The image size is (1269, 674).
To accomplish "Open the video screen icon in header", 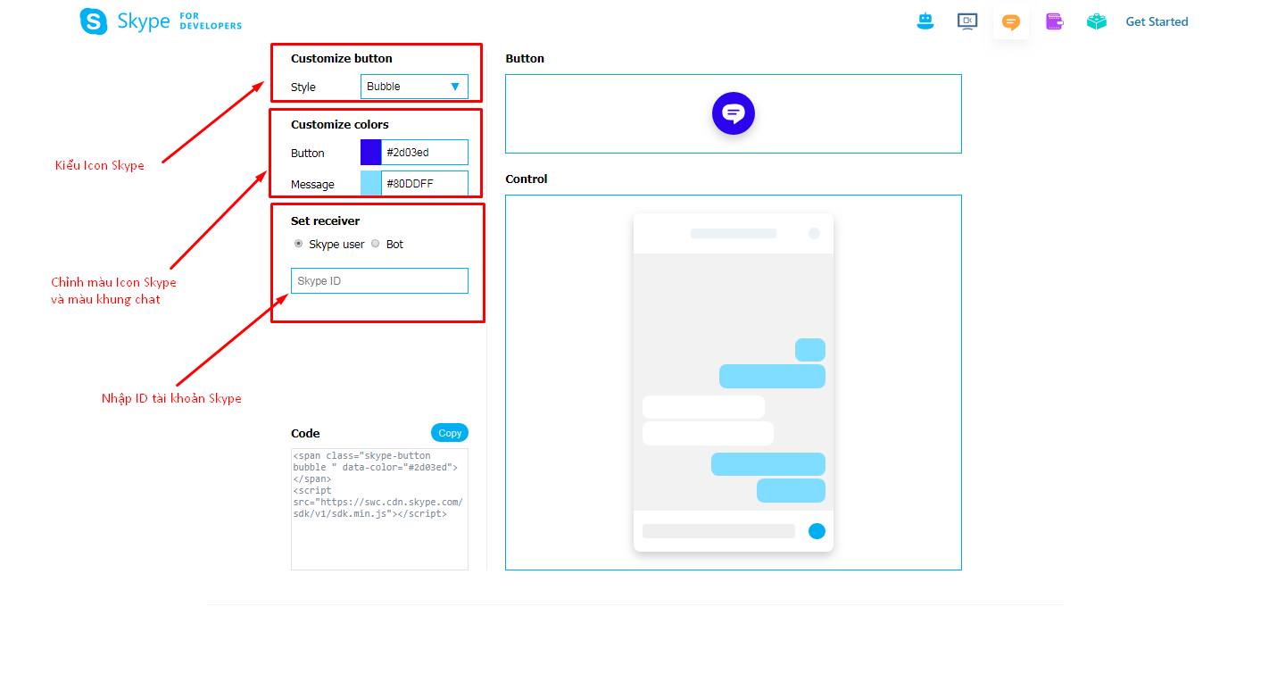I will click(x=967, y=21).
